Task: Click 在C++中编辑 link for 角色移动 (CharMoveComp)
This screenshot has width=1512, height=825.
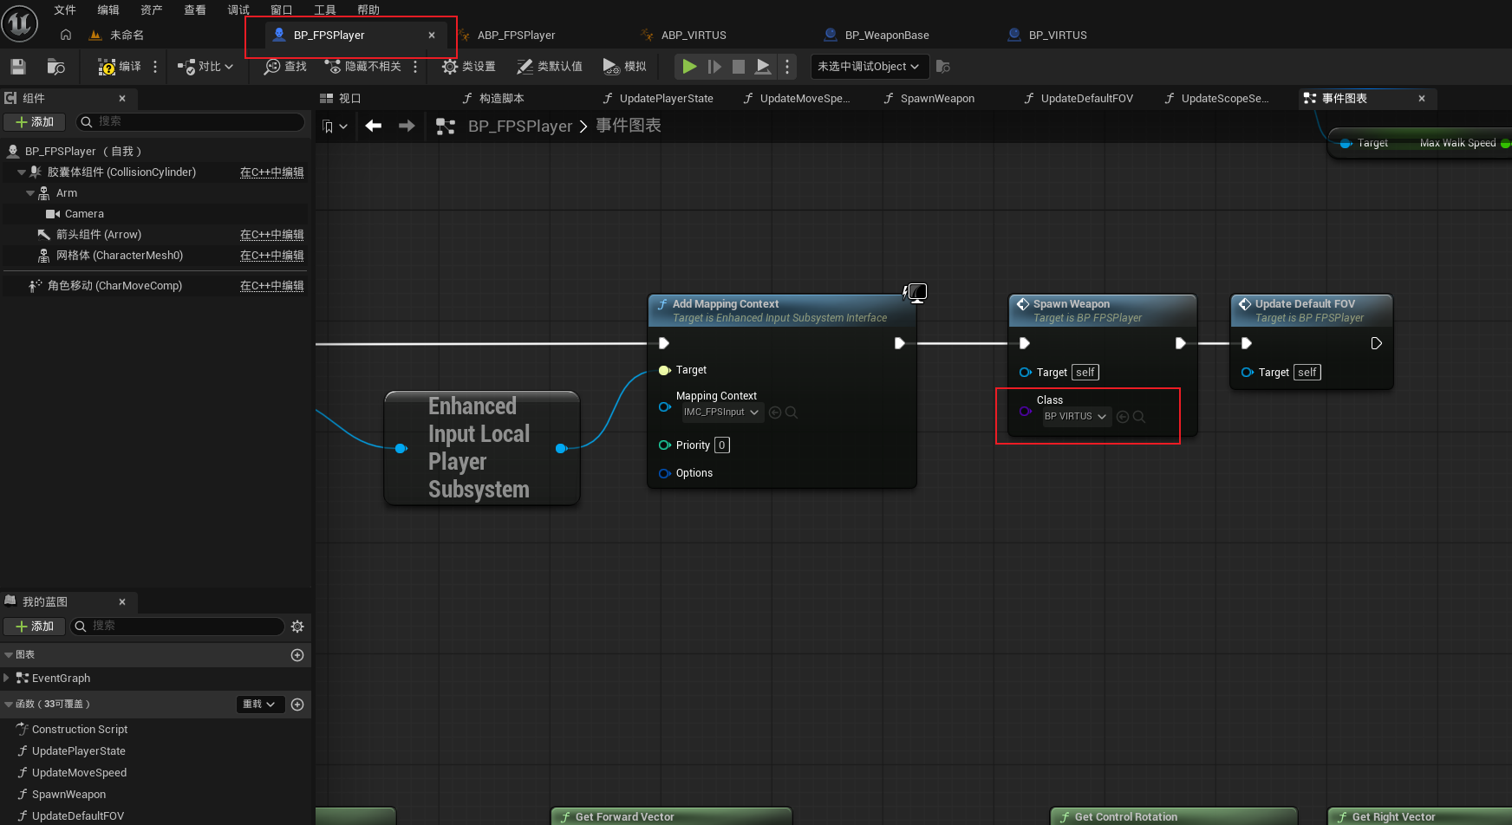Action: tap(271, 286)
